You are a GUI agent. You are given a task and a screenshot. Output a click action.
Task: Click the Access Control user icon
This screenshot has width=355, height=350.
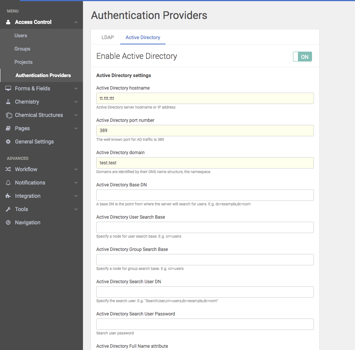(8, 22)
